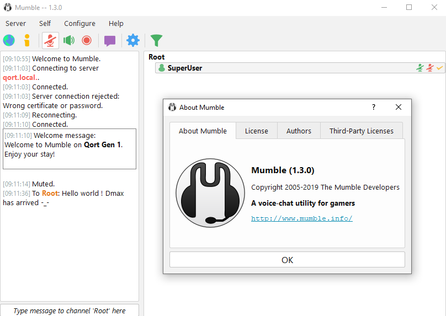The width and height of the screenshot is (446, 316).
Task: Click the About Mumble dialog title icon
Action: pos(172,107)
